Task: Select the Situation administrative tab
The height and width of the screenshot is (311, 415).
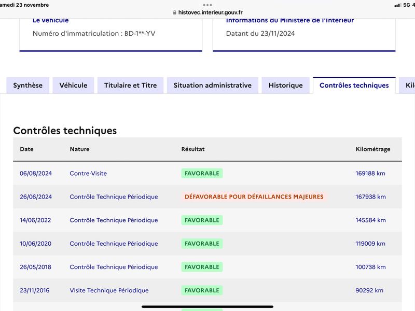Action: (213, 85)
